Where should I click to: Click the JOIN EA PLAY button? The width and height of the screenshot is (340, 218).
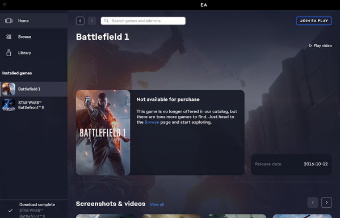(314, 21)
